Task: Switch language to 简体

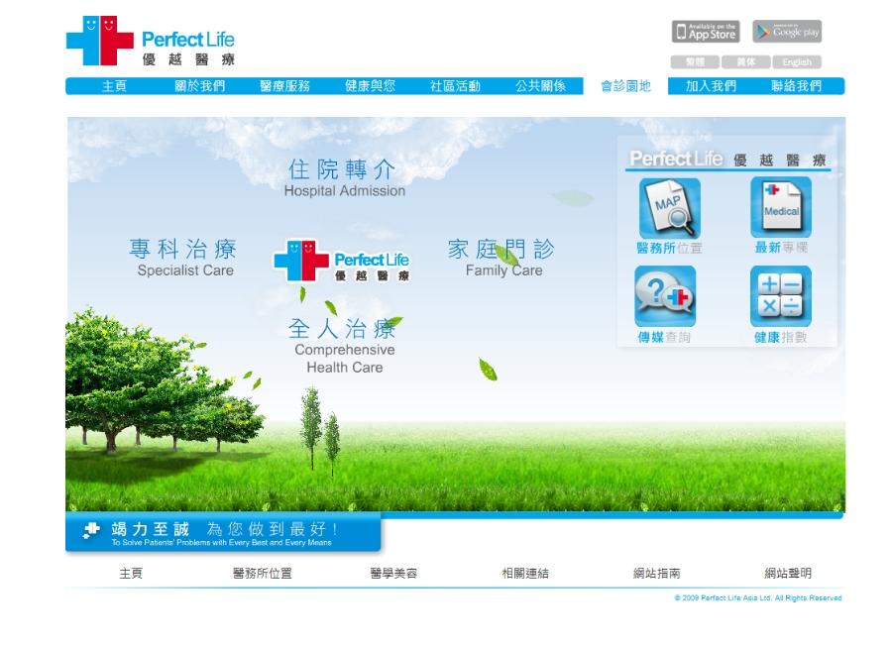Action: [745, 62]
